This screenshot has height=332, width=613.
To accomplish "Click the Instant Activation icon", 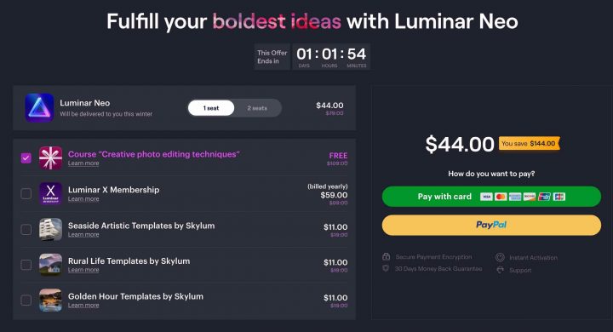I will (500, 257).
